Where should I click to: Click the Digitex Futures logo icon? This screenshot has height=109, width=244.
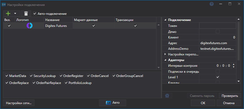(x=29, y=26)
